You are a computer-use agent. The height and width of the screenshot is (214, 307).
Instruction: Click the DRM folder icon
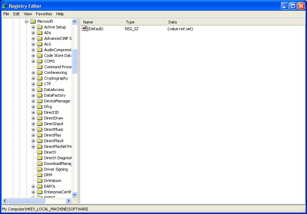tap(39, 175)
